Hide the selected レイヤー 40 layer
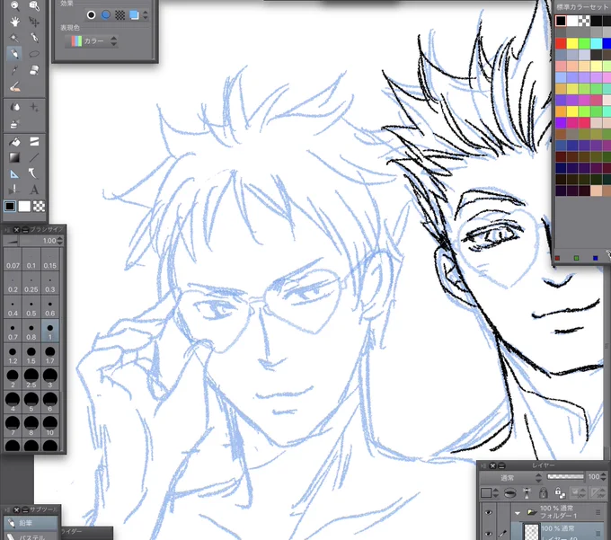611x540 pixels. (x=488, y=534)
